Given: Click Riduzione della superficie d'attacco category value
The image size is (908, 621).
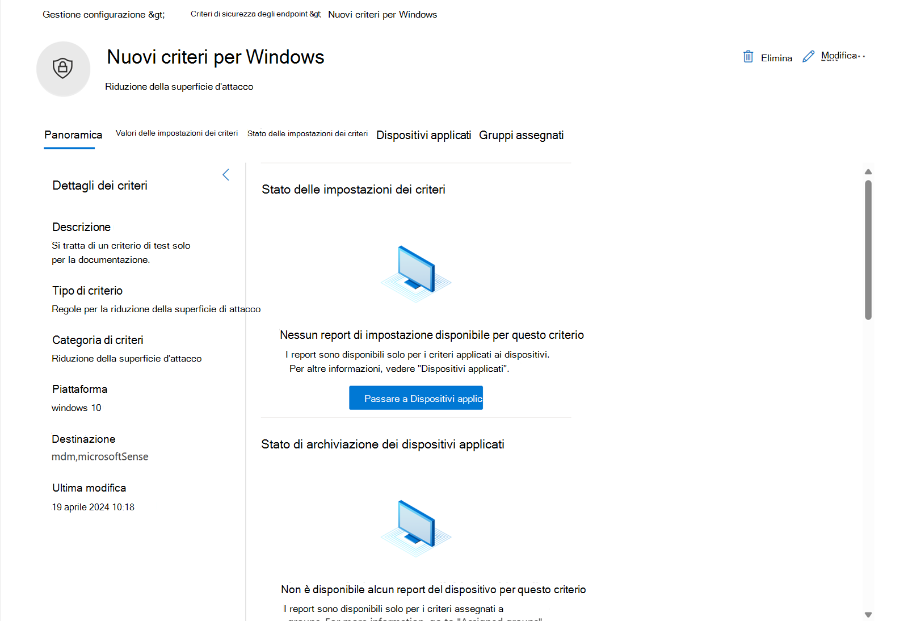Looking at the screenshot, I should (127, 359).
